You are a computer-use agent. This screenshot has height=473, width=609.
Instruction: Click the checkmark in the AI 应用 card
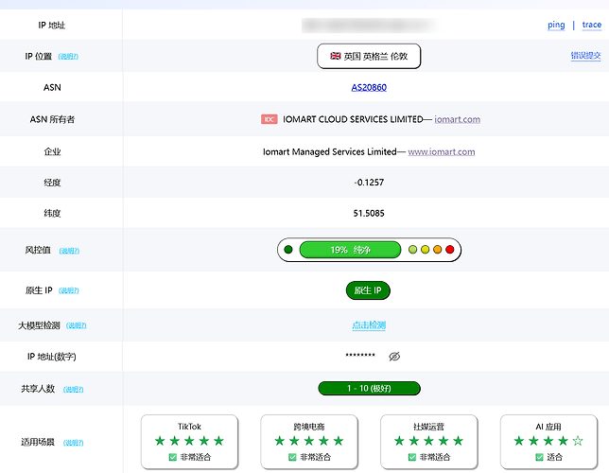[539, 458]
